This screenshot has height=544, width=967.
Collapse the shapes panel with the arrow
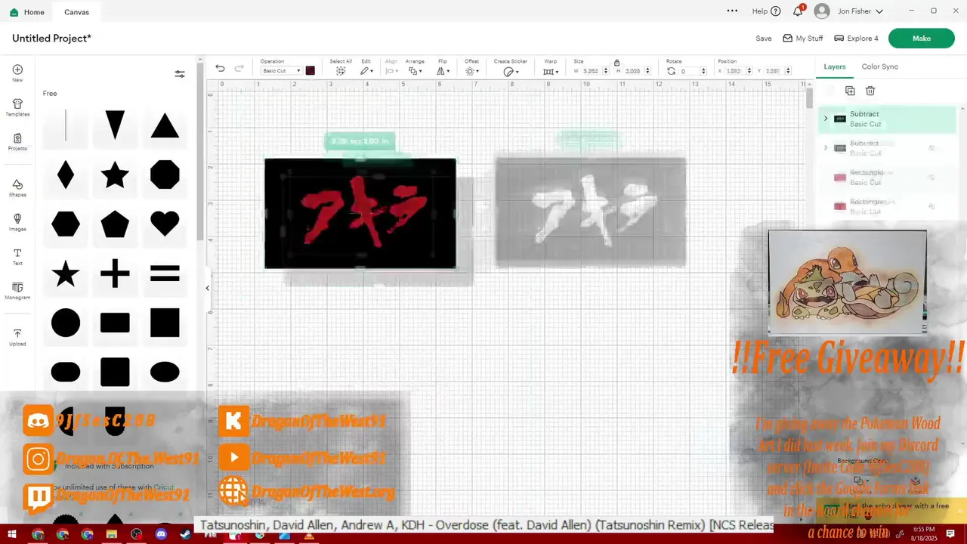pos(207,288)
